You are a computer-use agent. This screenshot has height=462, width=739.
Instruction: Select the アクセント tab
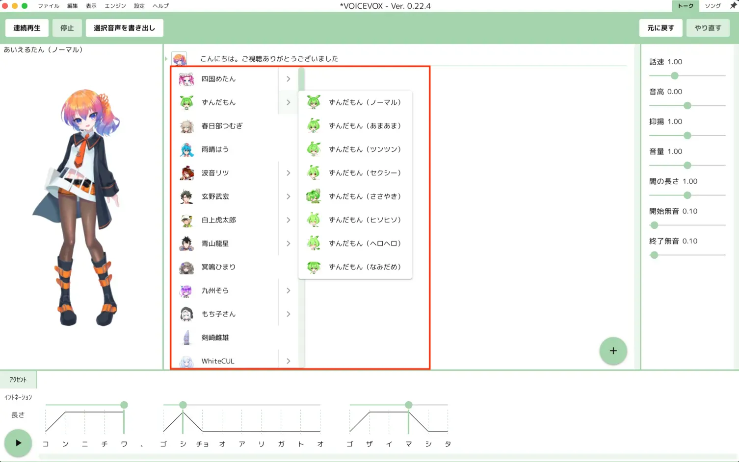click(18, 380)
